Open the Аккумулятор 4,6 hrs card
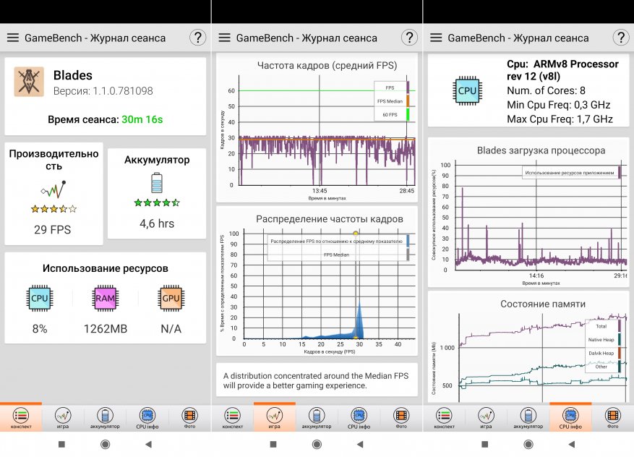 pos(157,193)
